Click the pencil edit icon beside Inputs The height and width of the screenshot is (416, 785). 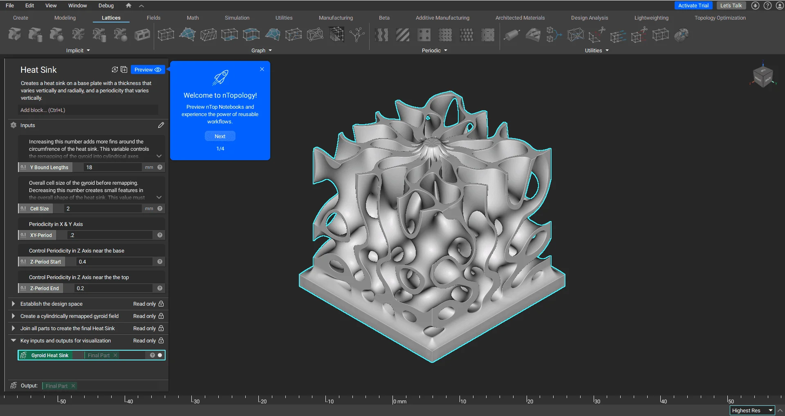click(x=161, y=125)
